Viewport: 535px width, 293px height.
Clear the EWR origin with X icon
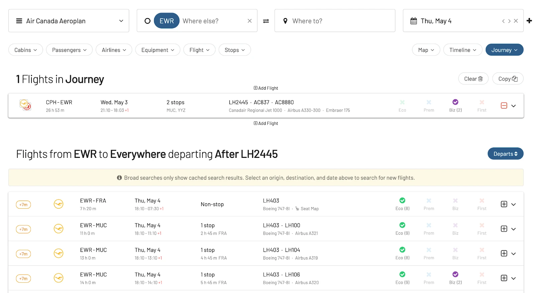[249, 21]
